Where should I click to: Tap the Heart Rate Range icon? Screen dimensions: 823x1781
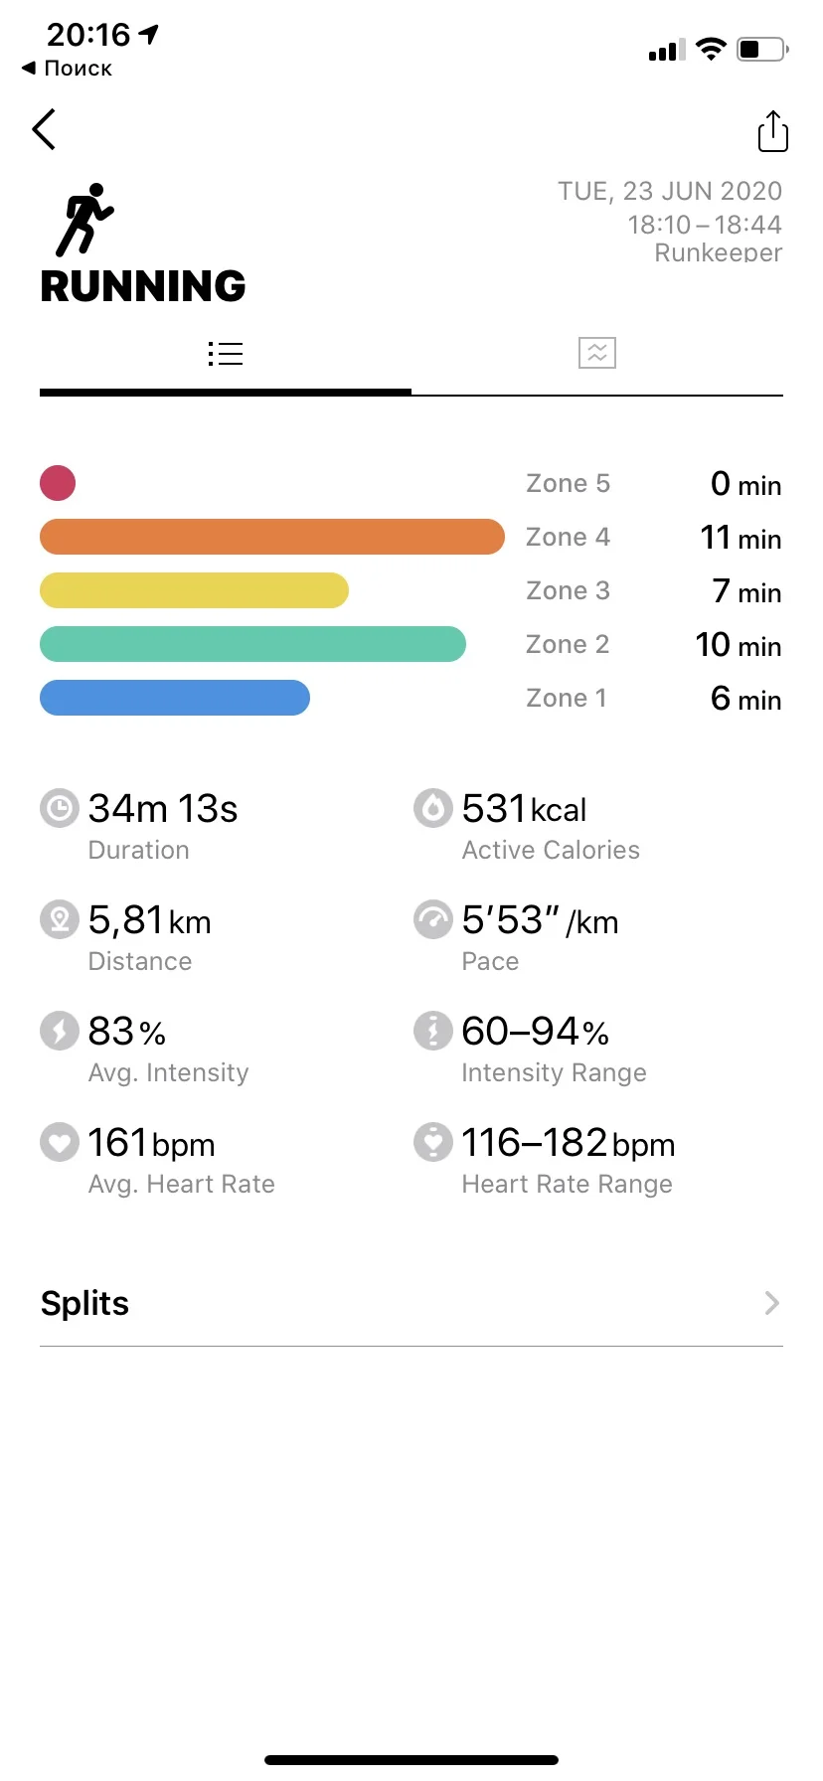pyautogui.click(x=433, y=1142)
